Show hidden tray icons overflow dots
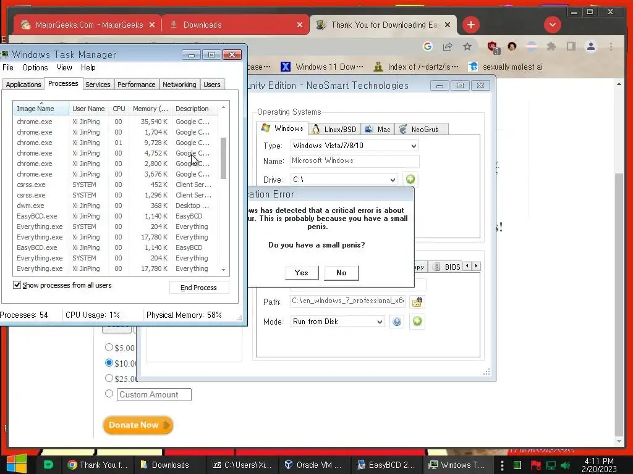This screenshot has width=633, height=474. [x=502, y=465]
